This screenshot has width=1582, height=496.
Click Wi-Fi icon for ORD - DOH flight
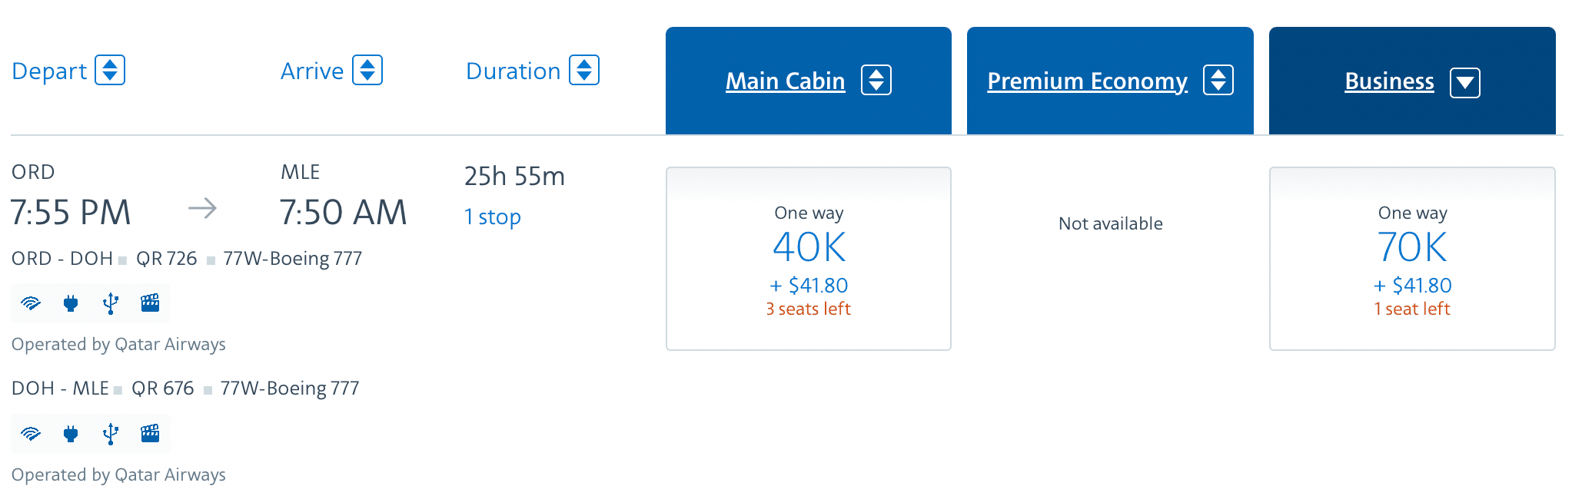[31, 303]
